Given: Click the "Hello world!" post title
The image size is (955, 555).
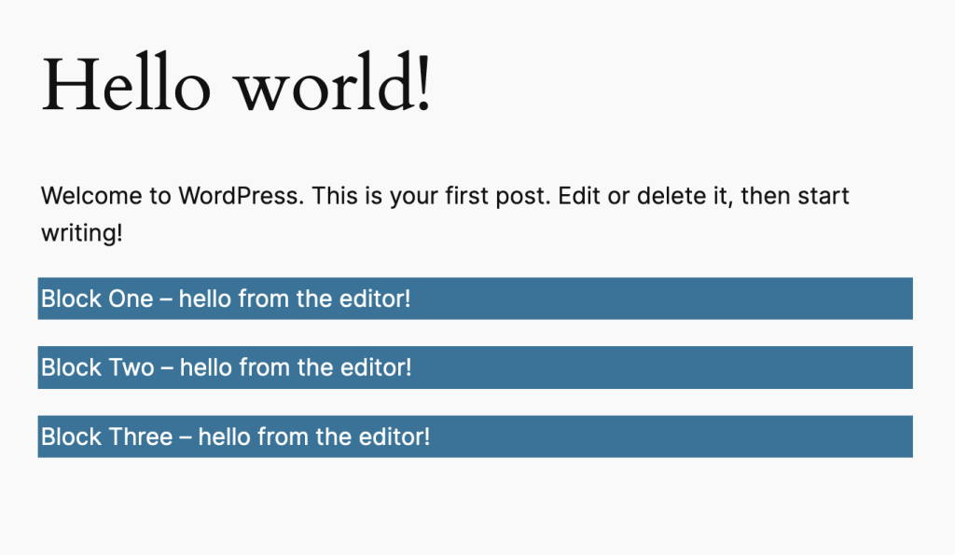Looking at the screenshot, I should pyautogui.click(x=236, y=83).
